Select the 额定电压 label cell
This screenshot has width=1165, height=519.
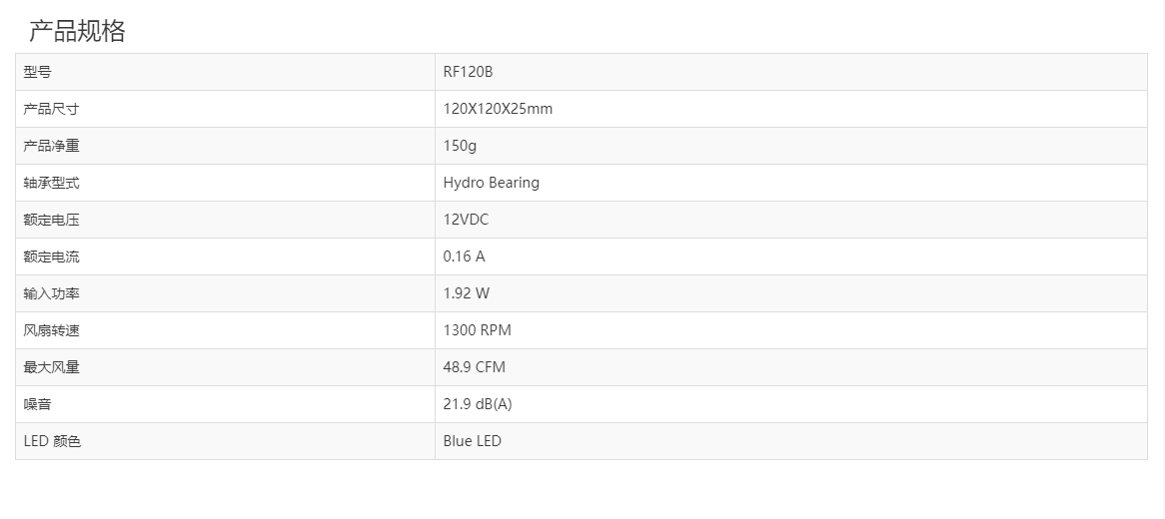[x=51, y=220]
